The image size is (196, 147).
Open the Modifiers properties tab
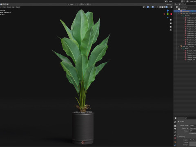click(x=175, y=145)
